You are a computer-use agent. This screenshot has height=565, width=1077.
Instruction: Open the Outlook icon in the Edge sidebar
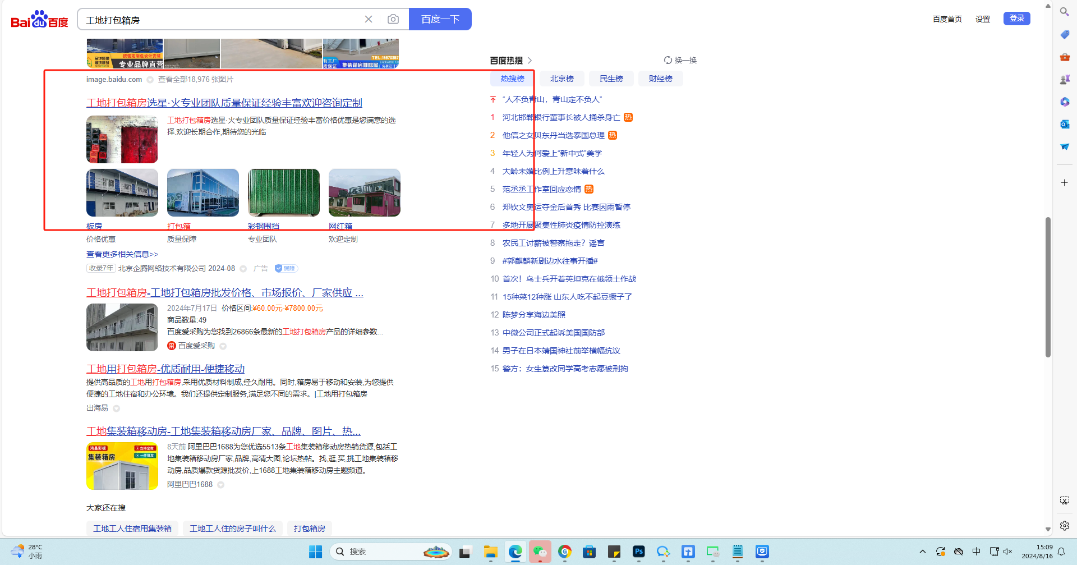[1064, 124]
